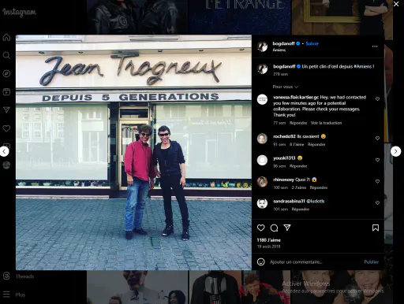
Task: Reply to rochedo92's comment
Action: 316,144
